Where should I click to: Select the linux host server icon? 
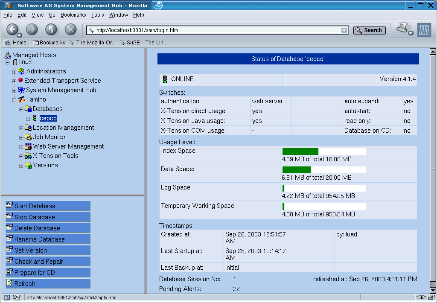[x=15, y=62]
